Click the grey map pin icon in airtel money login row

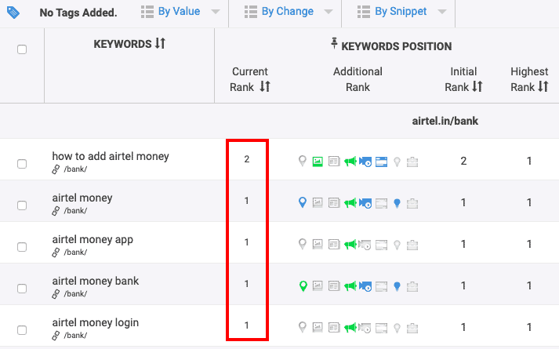pos(303,327)
